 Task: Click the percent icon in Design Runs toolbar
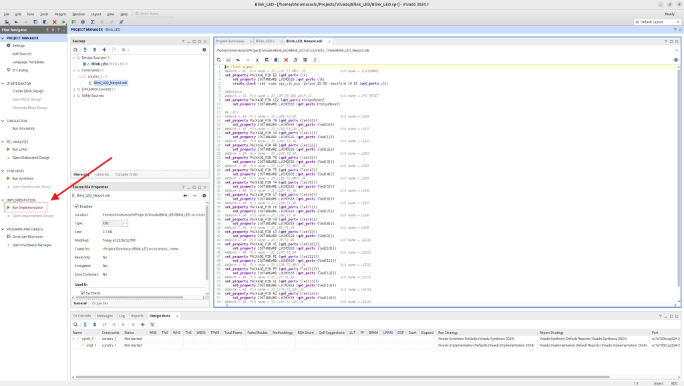(x=152, y=324)
